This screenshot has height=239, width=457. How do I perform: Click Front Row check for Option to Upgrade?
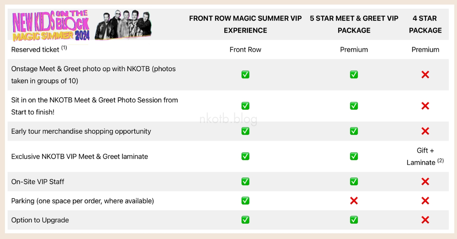pos(245,220)
